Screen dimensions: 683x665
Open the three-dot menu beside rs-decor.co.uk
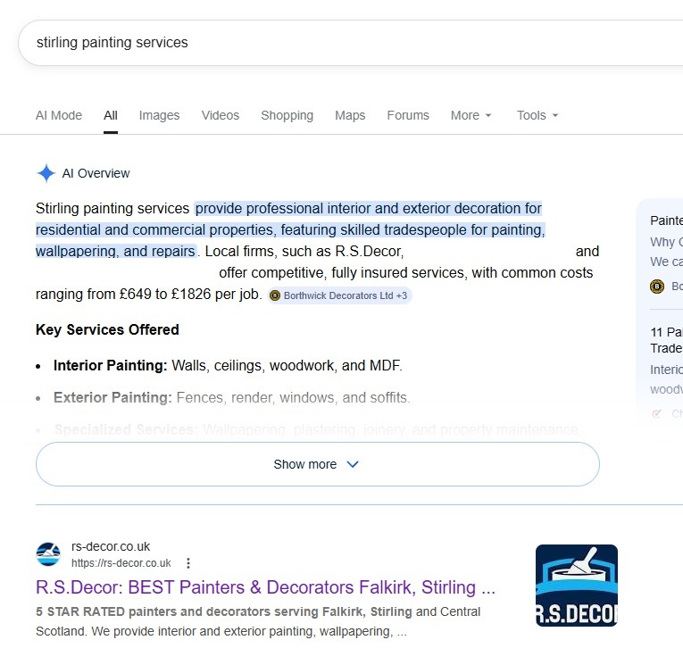(x=188, y=563)
